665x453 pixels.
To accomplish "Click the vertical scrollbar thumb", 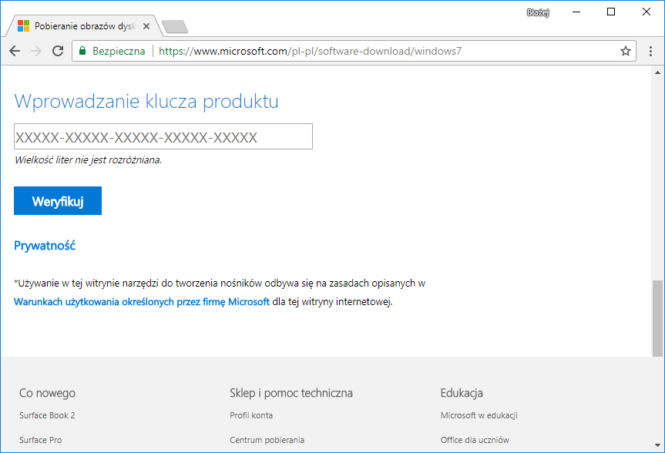I will pos(657,318).
